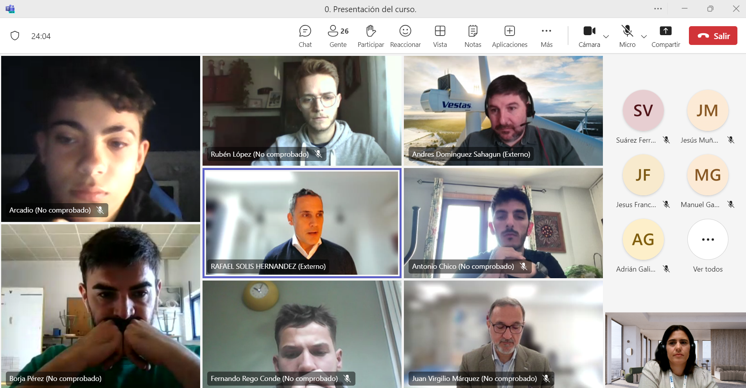Select the Andres Dominguez Sahagun video
Screen dimensions: 746x388
coord(503,111)
